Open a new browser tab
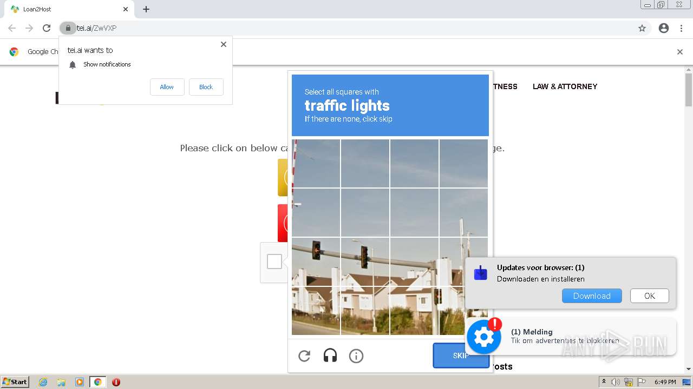 (x=146, y=9)
